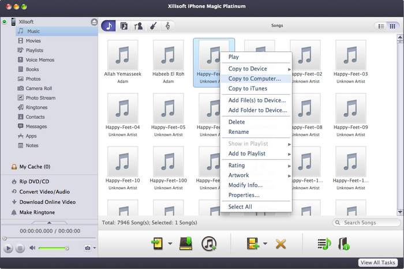Image resolution: width=404 pixels, height=269 pixels.
Task: Click Copy to Device toolbar icon
Action: pos(158,244)
